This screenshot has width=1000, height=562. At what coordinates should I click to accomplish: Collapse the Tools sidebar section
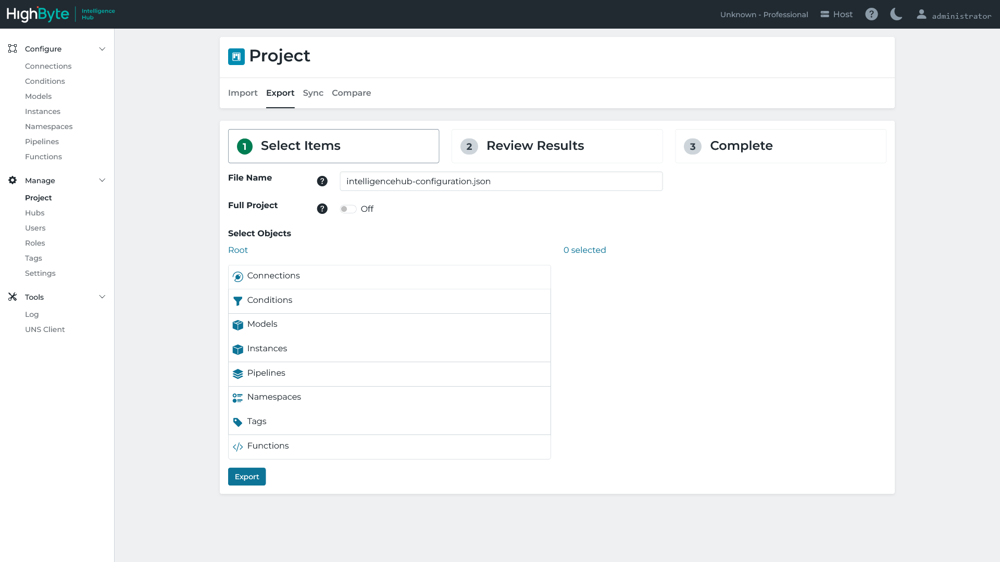click(102, 297)
